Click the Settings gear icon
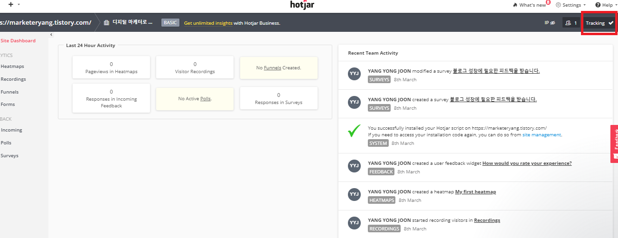The width and height of the screenshot is (618, 238). (x=558, y=5)
